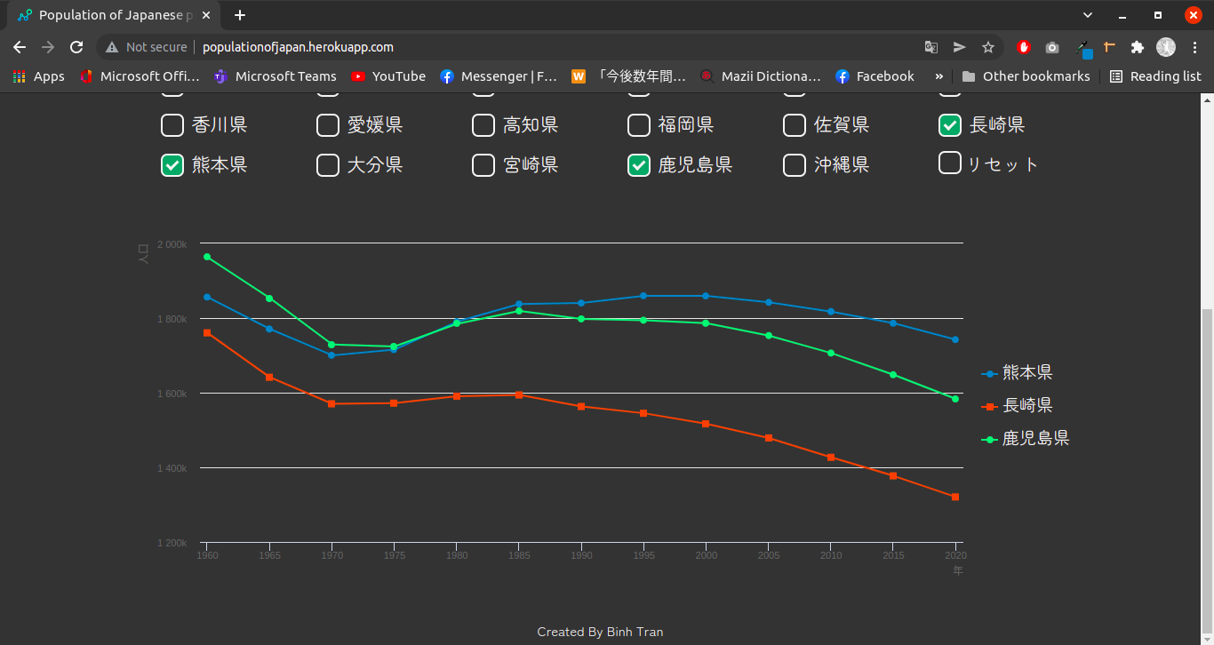Open the red ad blocker extension icon
Screen dimensions: 1214x645
1023,46
